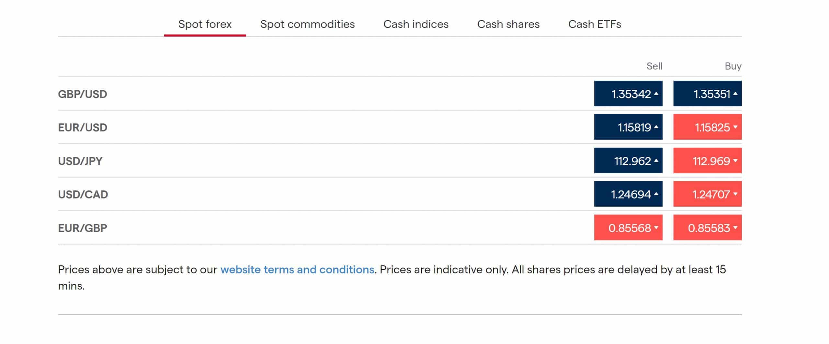Screen dimensions: 829x344
Task: Click EUR/USD sell price 1.15819
Action: (x=628, y=127)
